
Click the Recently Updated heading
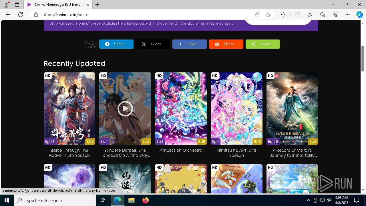(74, 63)
